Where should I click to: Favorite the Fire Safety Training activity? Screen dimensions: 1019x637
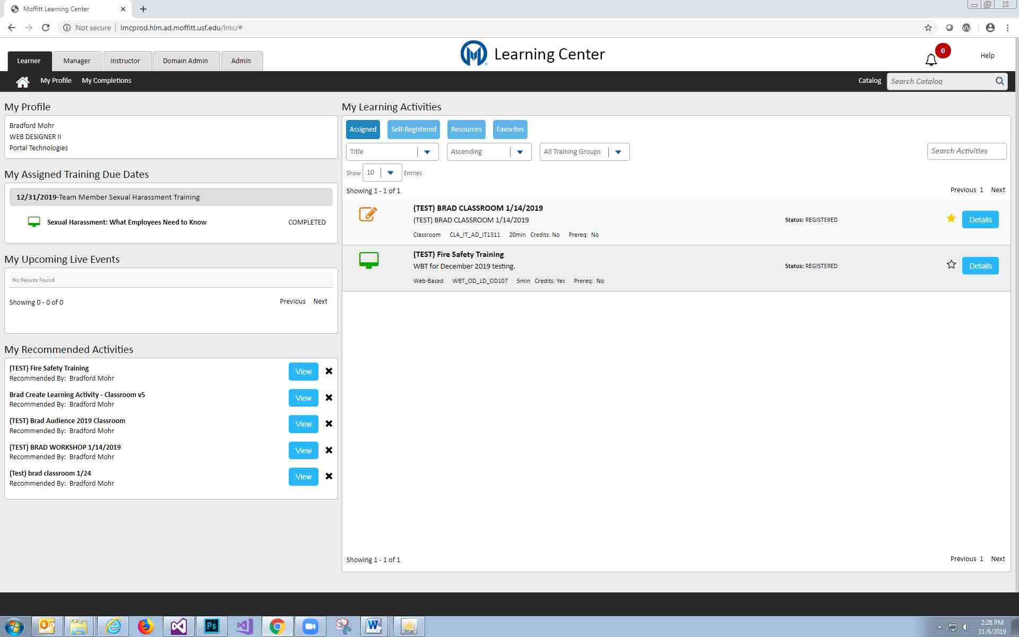[951, 264]
